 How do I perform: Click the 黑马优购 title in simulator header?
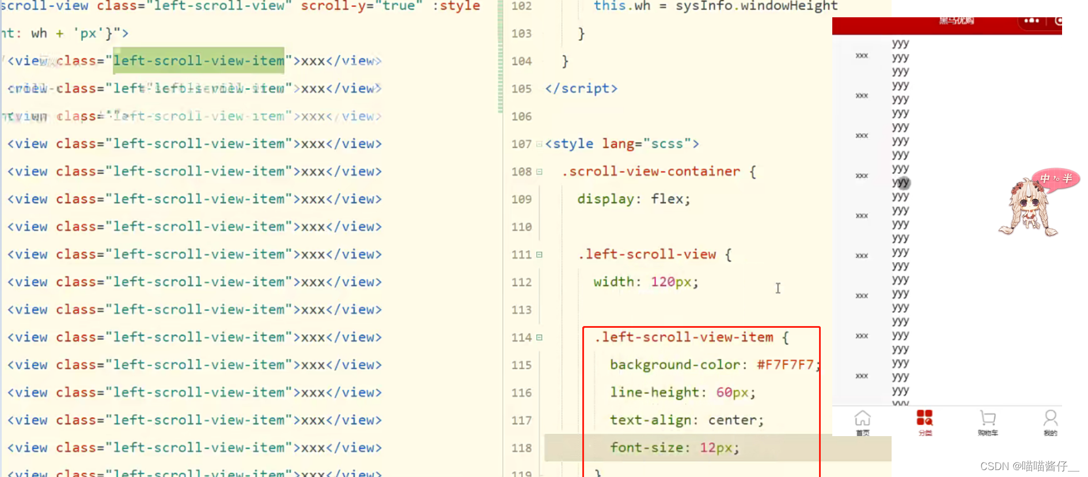click(957, 21)
